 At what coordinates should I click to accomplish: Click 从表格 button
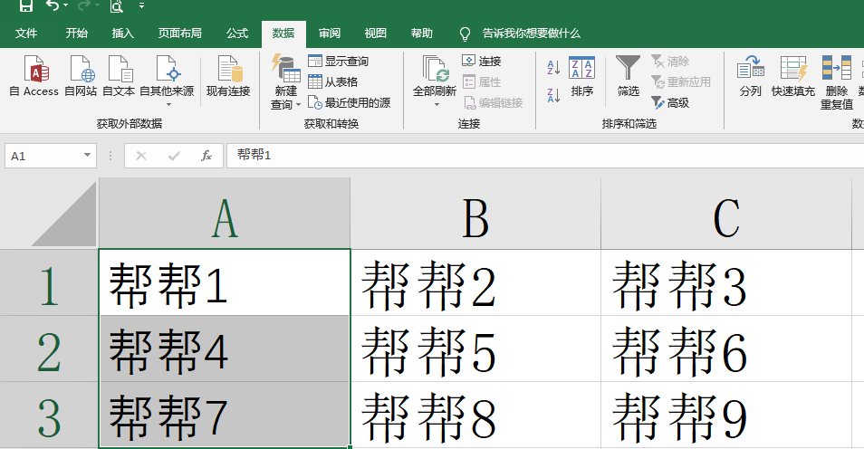click(332, 82)
